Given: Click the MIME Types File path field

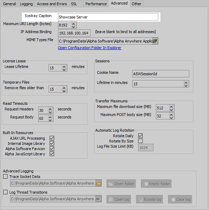Looking at the screenshot, I should [105, 41].
